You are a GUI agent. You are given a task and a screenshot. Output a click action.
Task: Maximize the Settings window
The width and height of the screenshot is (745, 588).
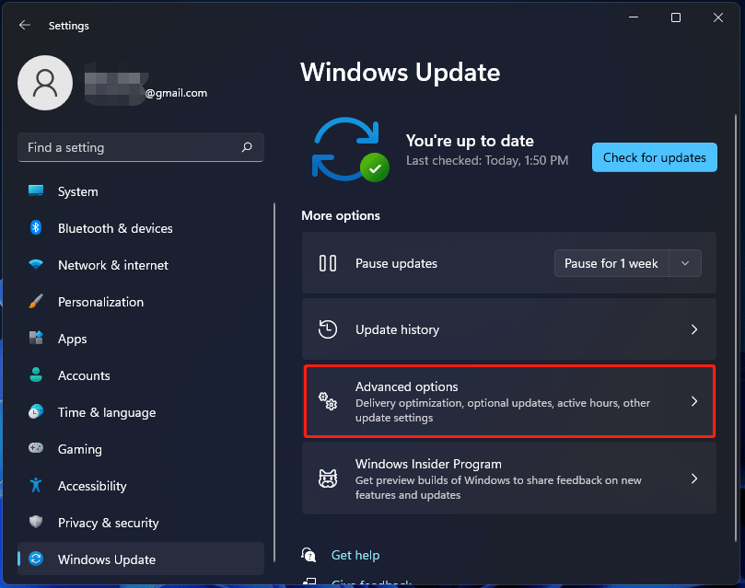(x=676, y=17)
